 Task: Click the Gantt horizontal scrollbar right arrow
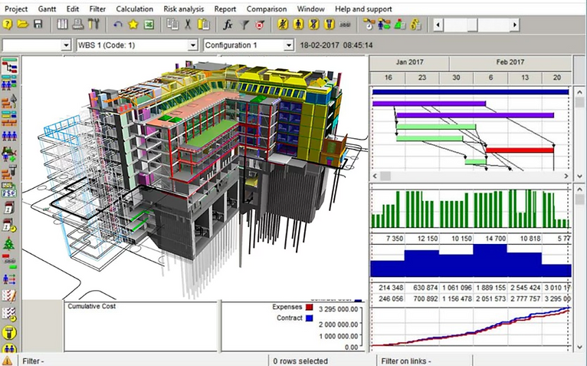(x=566, y=176)
